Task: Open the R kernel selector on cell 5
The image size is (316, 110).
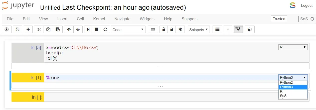Action: click(293, 47)
